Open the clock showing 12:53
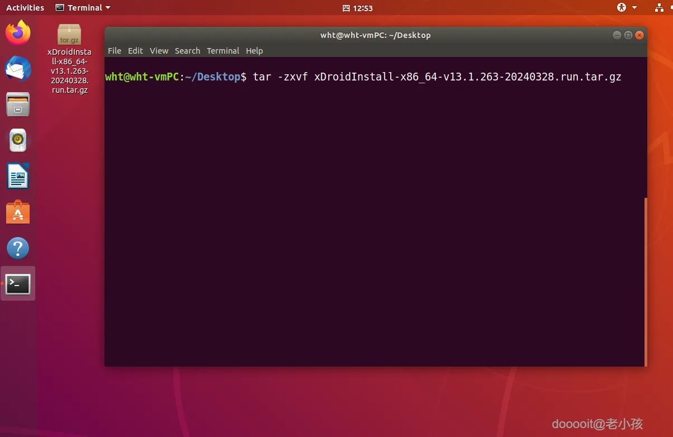This screenshot has width=673, height=437. 358,8
